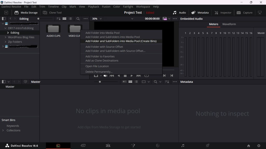Open the Inspector panel from top toolbar
Screen dimensions: 266x149
tap(223, 12)
